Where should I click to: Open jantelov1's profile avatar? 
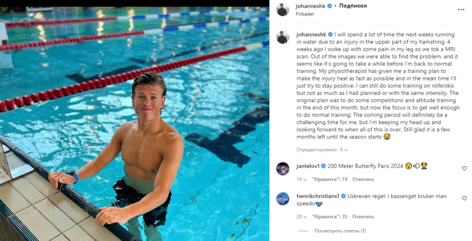click(283, 169)
